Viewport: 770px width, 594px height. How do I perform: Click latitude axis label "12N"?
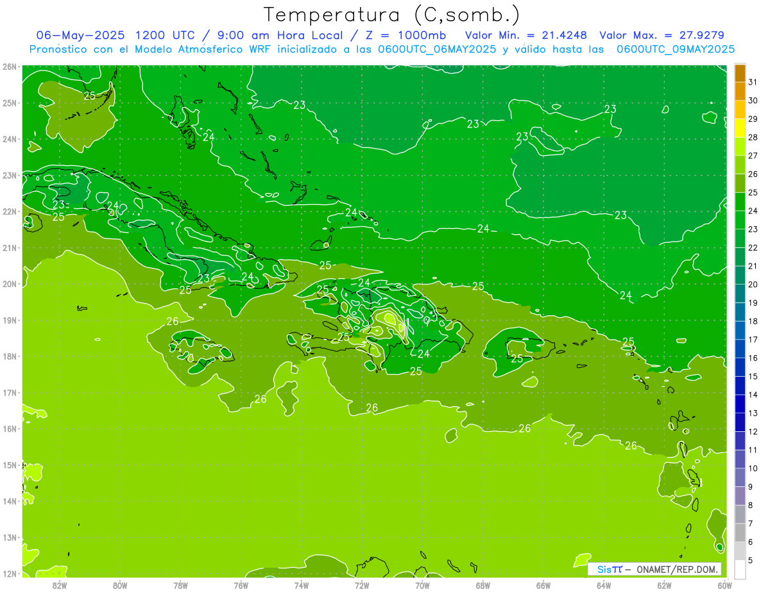pos(10,573)
